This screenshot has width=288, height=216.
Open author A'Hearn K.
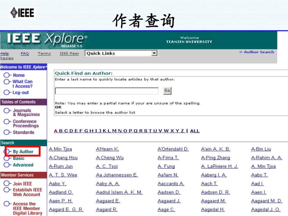pos(107,149)
